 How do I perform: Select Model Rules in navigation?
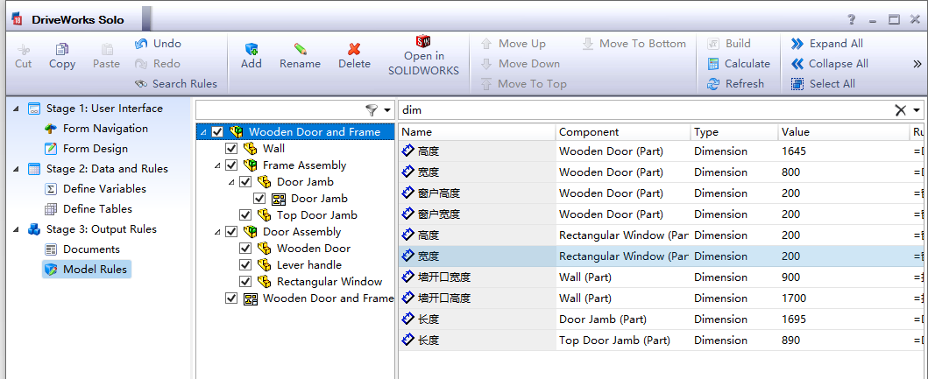(x=87, y=269)
